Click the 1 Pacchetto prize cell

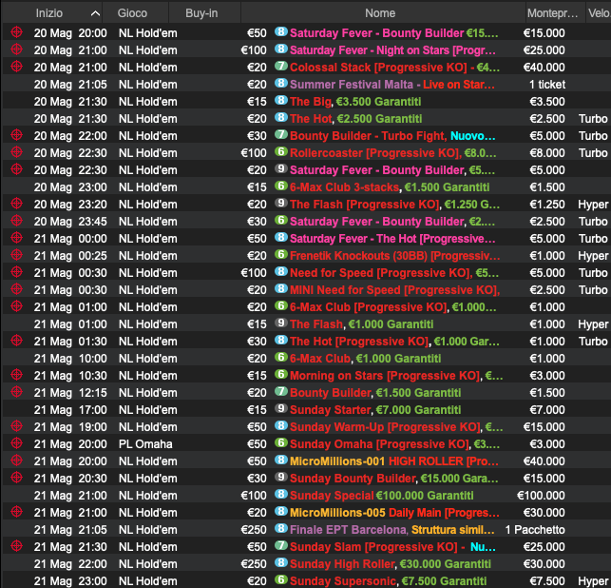(535, 530)
